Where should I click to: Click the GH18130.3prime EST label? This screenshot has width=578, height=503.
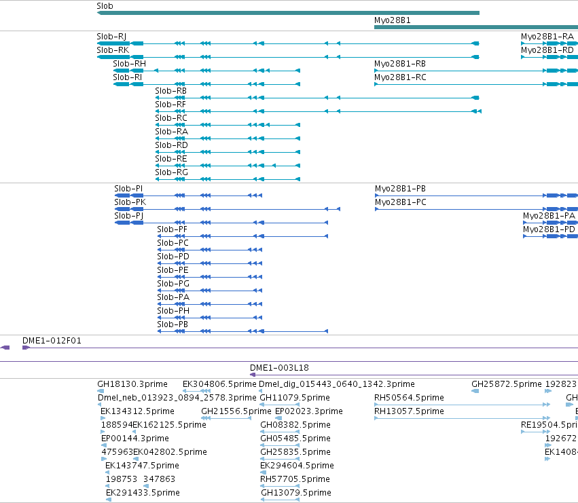(132, 384)
